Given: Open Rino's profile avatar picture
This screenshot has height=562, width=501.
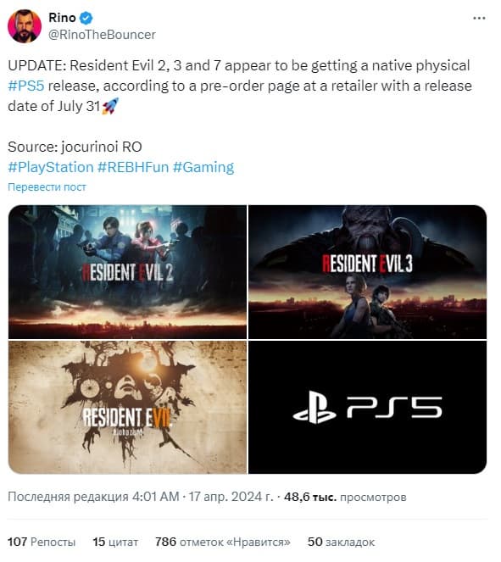Looking at the screenshot, I should click(25, 26).
